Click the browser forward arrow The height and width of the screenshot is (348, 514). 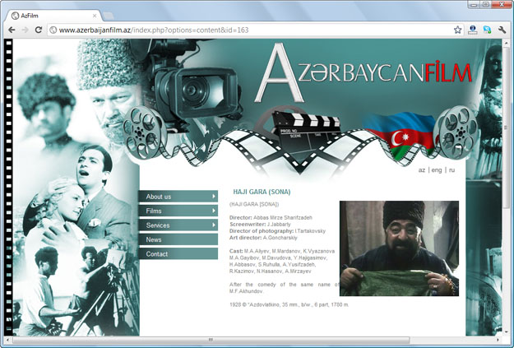click(x=26, y=30)
